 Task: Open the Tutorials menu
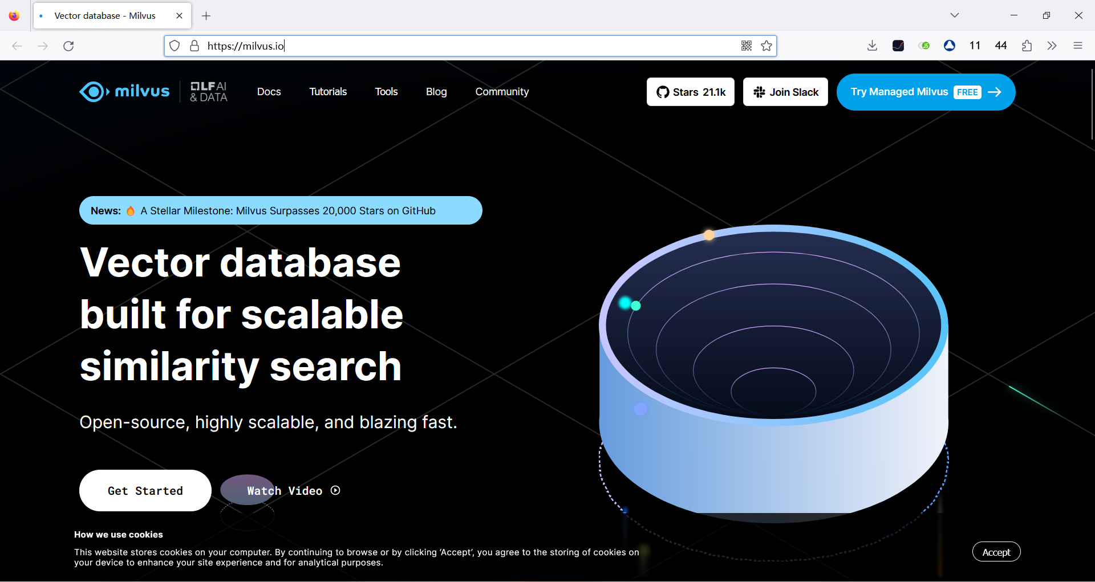coord(328,92)
